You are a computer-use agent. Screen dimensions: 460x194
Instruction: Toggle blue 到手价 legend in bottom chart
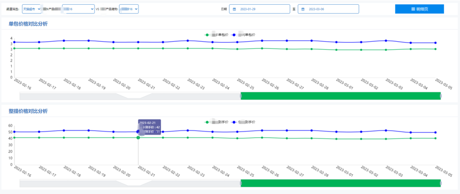click(243, 122)
